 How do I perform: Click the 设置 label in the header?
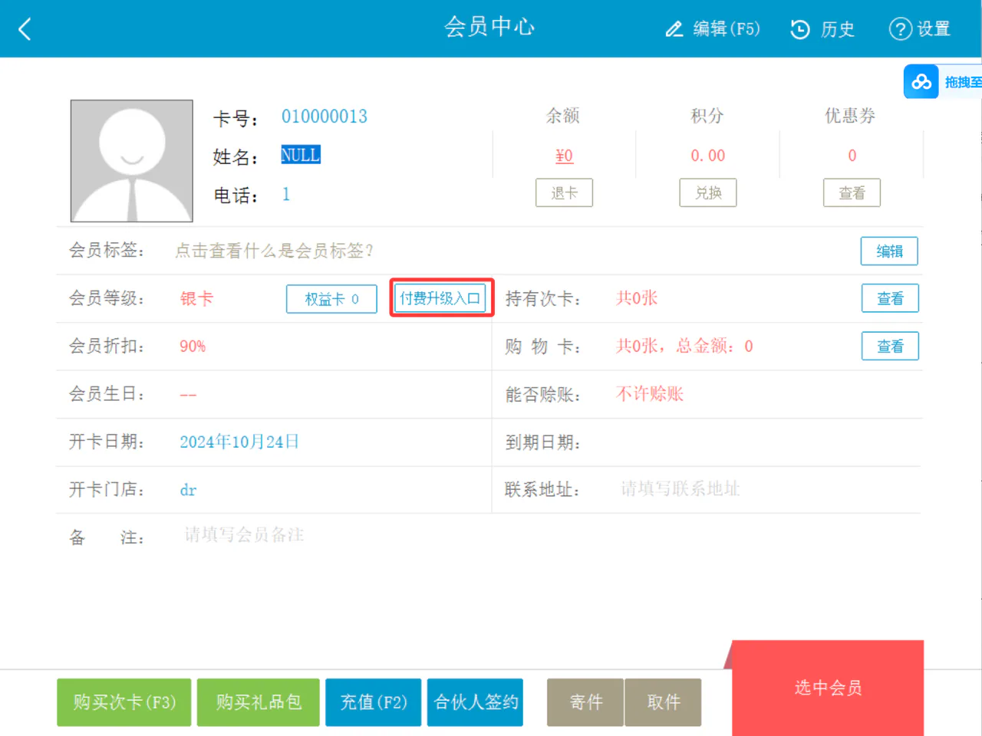[x=934, y=29]
